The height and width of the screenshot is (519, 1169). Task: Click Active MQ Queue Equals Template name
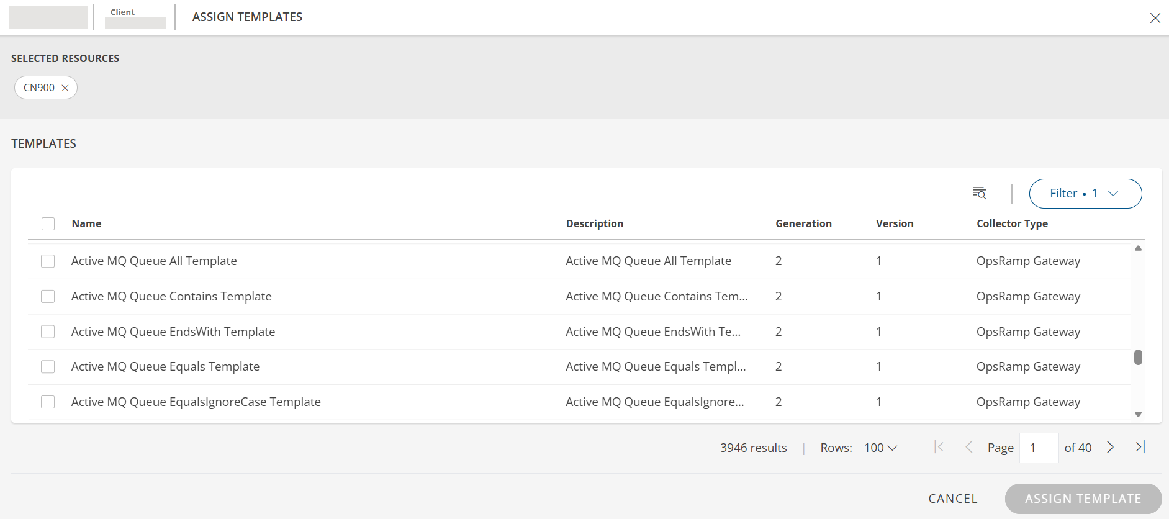pyautogui.click(x=165, y=366)
